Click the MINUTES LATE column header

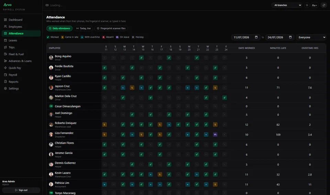pyautogui.click(x=278, y=48)
